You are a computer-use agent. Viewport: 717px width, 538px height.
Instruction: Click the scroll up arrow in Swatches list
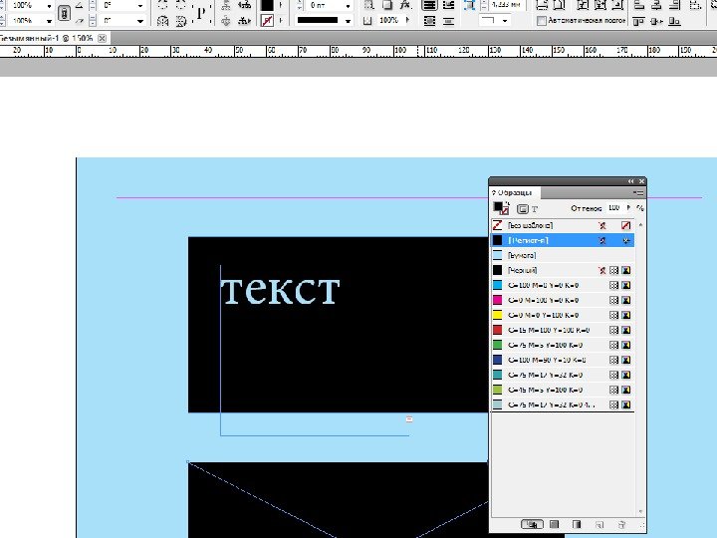point(640,225)
